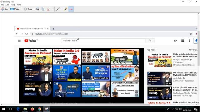Expand the Delay dropdown arrow

click(34, 9)
